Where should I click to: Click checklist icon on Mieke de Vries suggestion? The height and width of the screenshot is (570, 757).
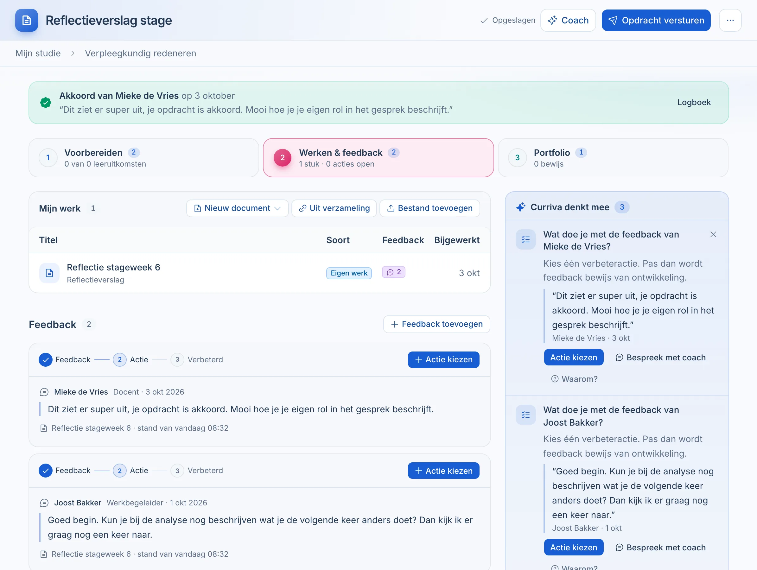[x=525, y=239]
